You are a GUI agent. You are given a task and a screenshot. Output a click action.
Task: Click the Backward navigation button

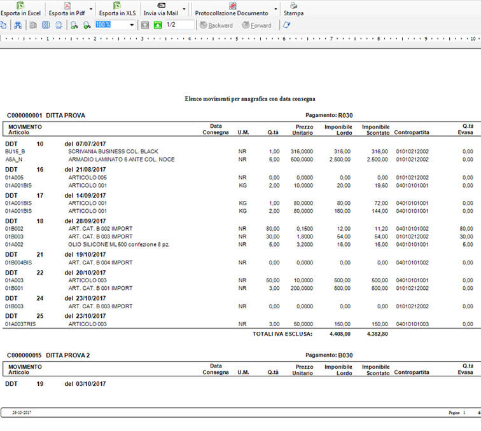pyautogui.click(x=216, y=25)
